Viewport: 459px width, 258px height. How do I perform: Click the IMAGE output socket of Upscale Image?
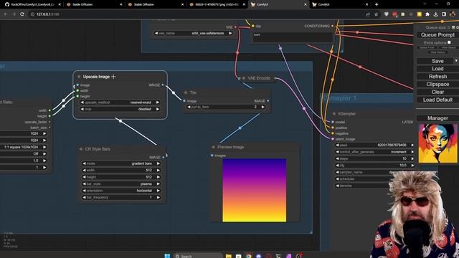pos(163,85)
